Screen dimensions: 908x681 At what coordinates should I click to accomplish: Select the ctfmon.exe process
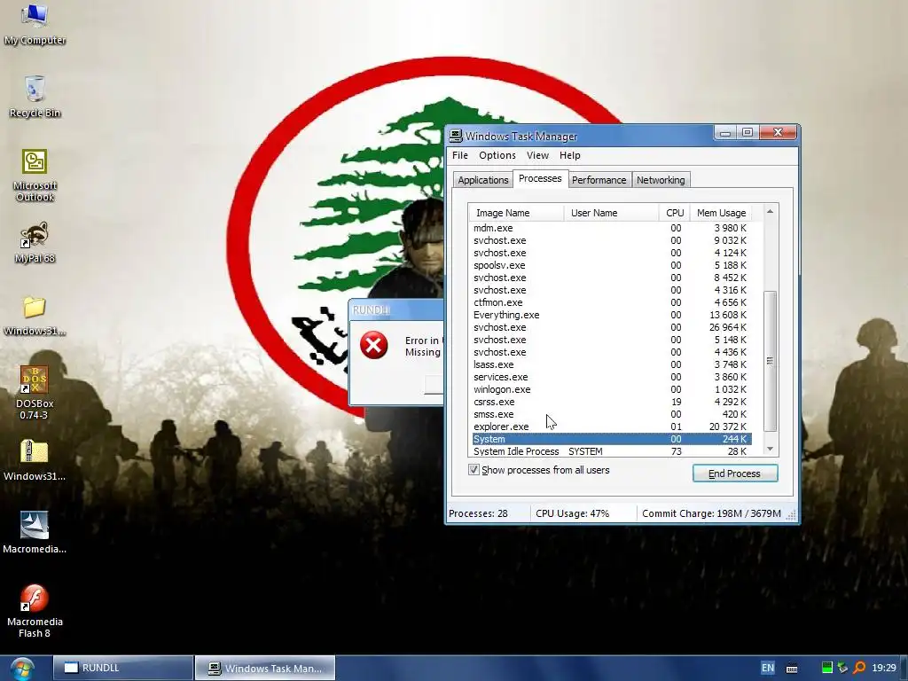[x=612, y=302]
